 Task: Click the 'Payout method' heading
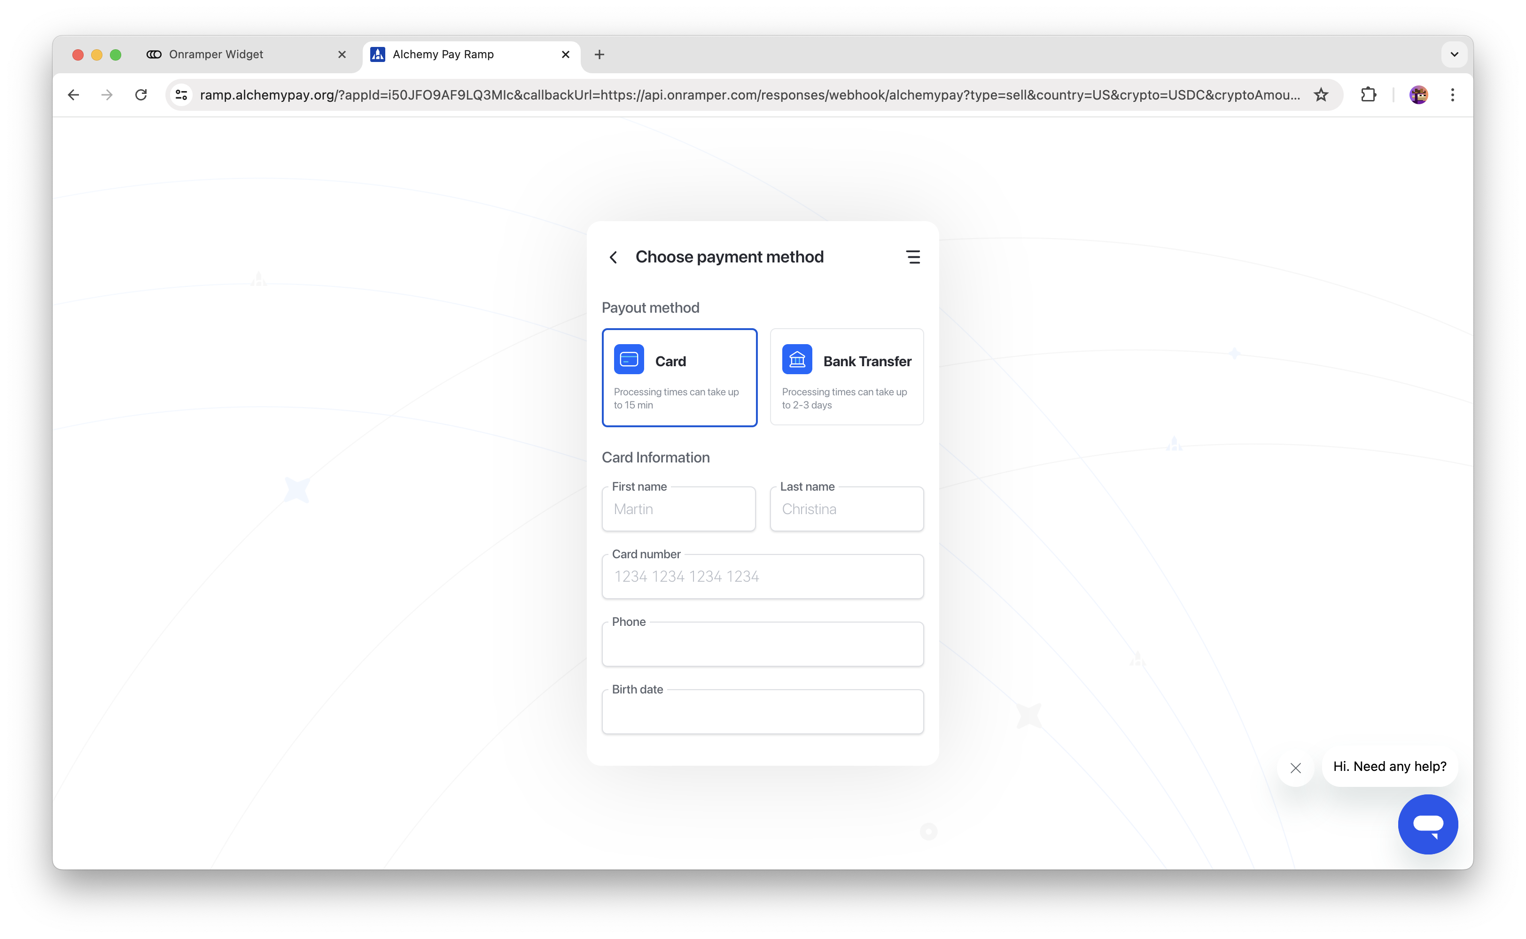click(651, 308)
